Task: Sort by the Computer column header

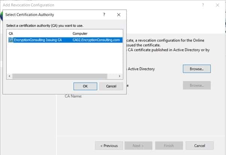Action: coord(96,34)
